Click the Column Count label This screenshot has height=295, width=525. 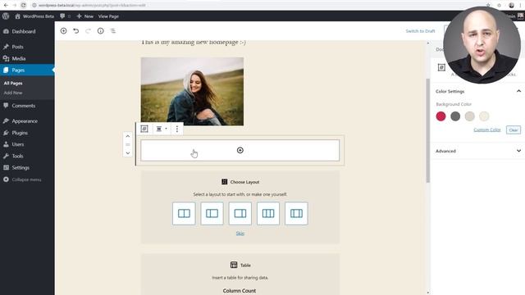click(240, 291)
